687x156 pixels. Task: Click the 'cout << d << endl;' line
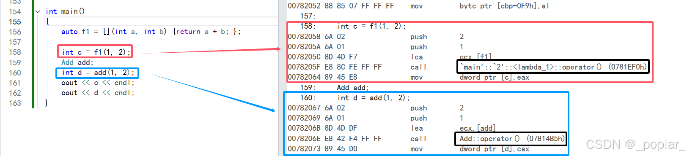pyautogui.click(x=98, y=93)
